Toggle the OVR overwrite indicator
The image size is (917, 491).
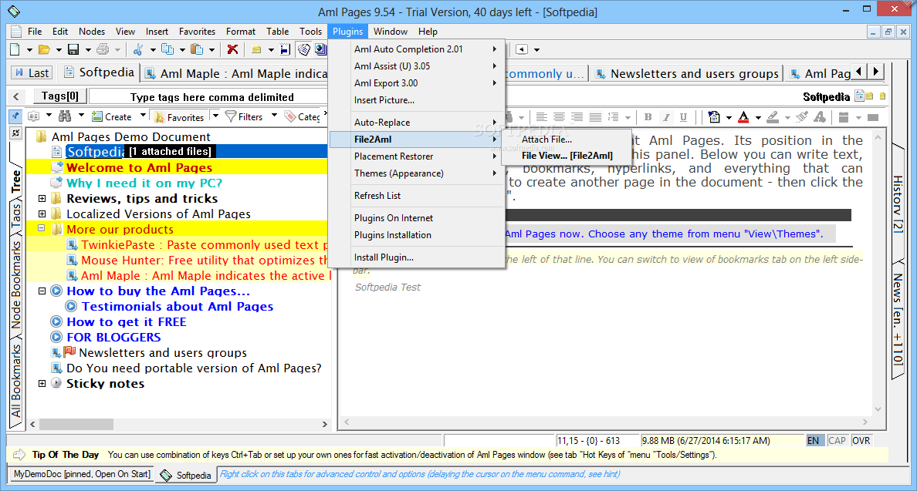[x=861, y=441]
